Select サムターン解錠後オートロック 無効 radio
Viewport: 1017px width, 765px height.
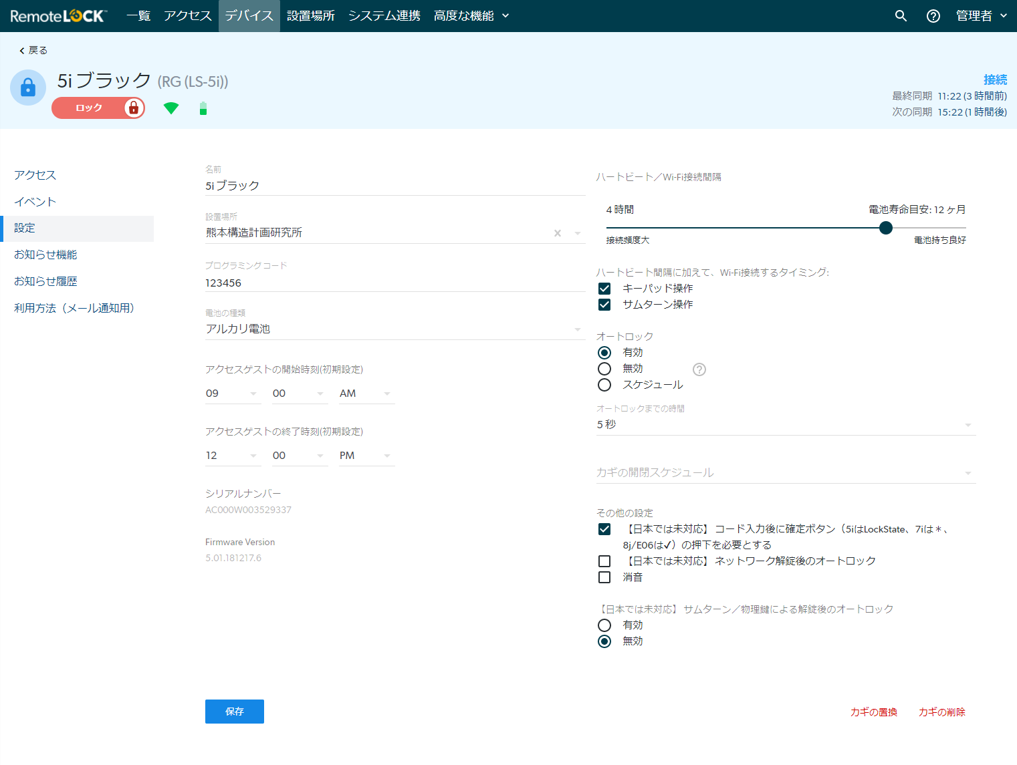click(604, 641)
